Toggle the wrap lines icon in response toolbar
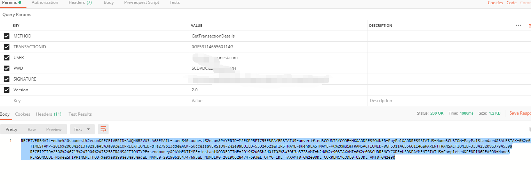Image resolution: width=531 pixels, height=184 pixels. 103,129
